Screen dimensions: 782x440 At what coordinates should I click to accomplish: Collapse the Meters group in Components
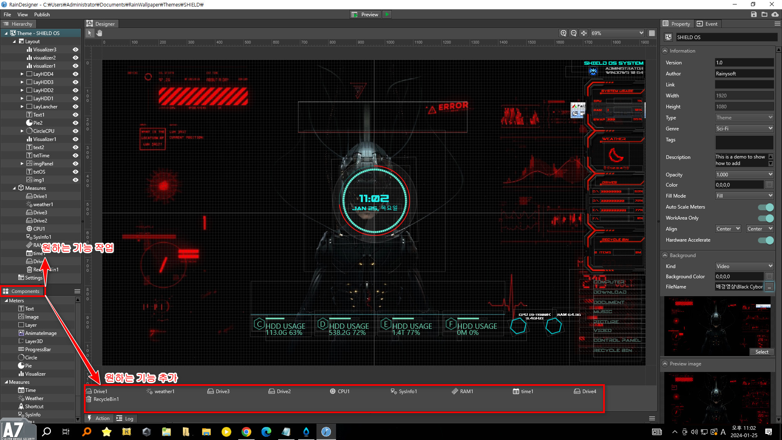(x=6, y=300)
